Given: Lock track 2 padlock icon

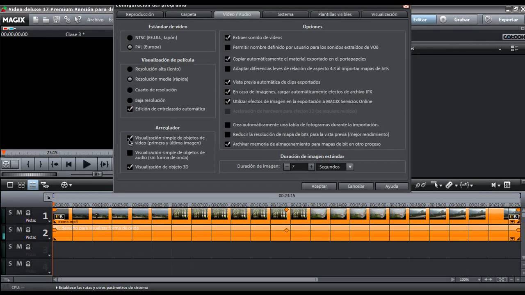Looking at the screenshot, I should click(x=28, y=230).
